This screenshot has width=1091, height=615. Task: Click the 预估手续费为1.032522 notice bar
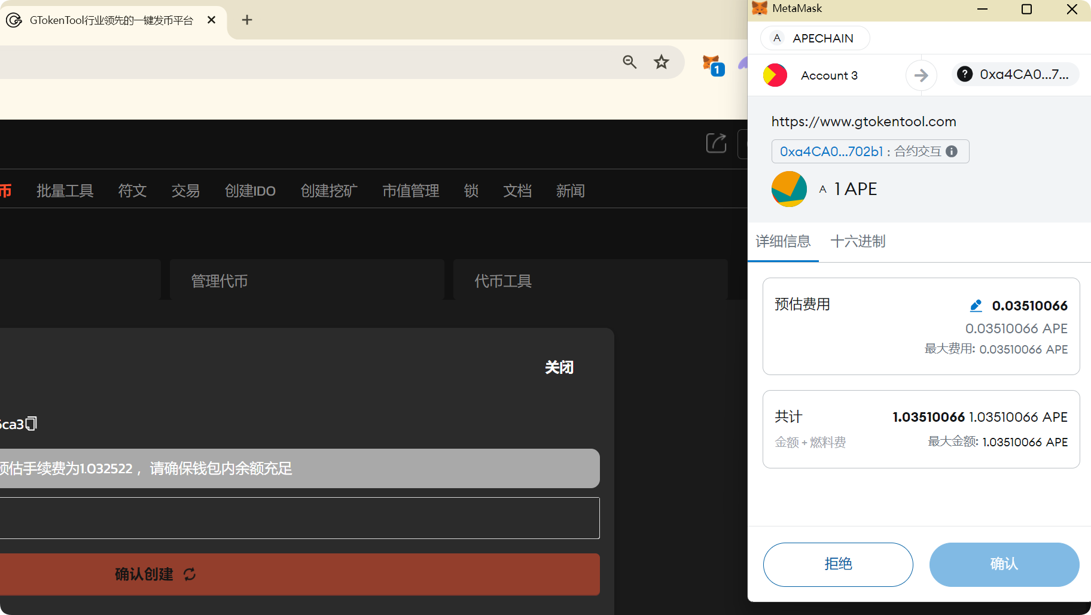(x=299, y=468)
